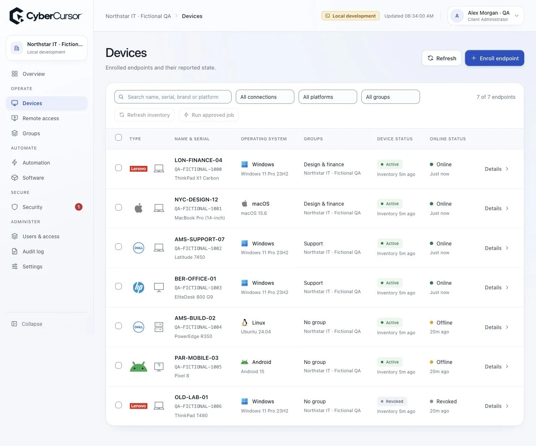Image resolution: width=536 pixels, height=446 pixels.
Task: Select the LON-FINANCE-04 row checkbox
Action: point(119,168)
